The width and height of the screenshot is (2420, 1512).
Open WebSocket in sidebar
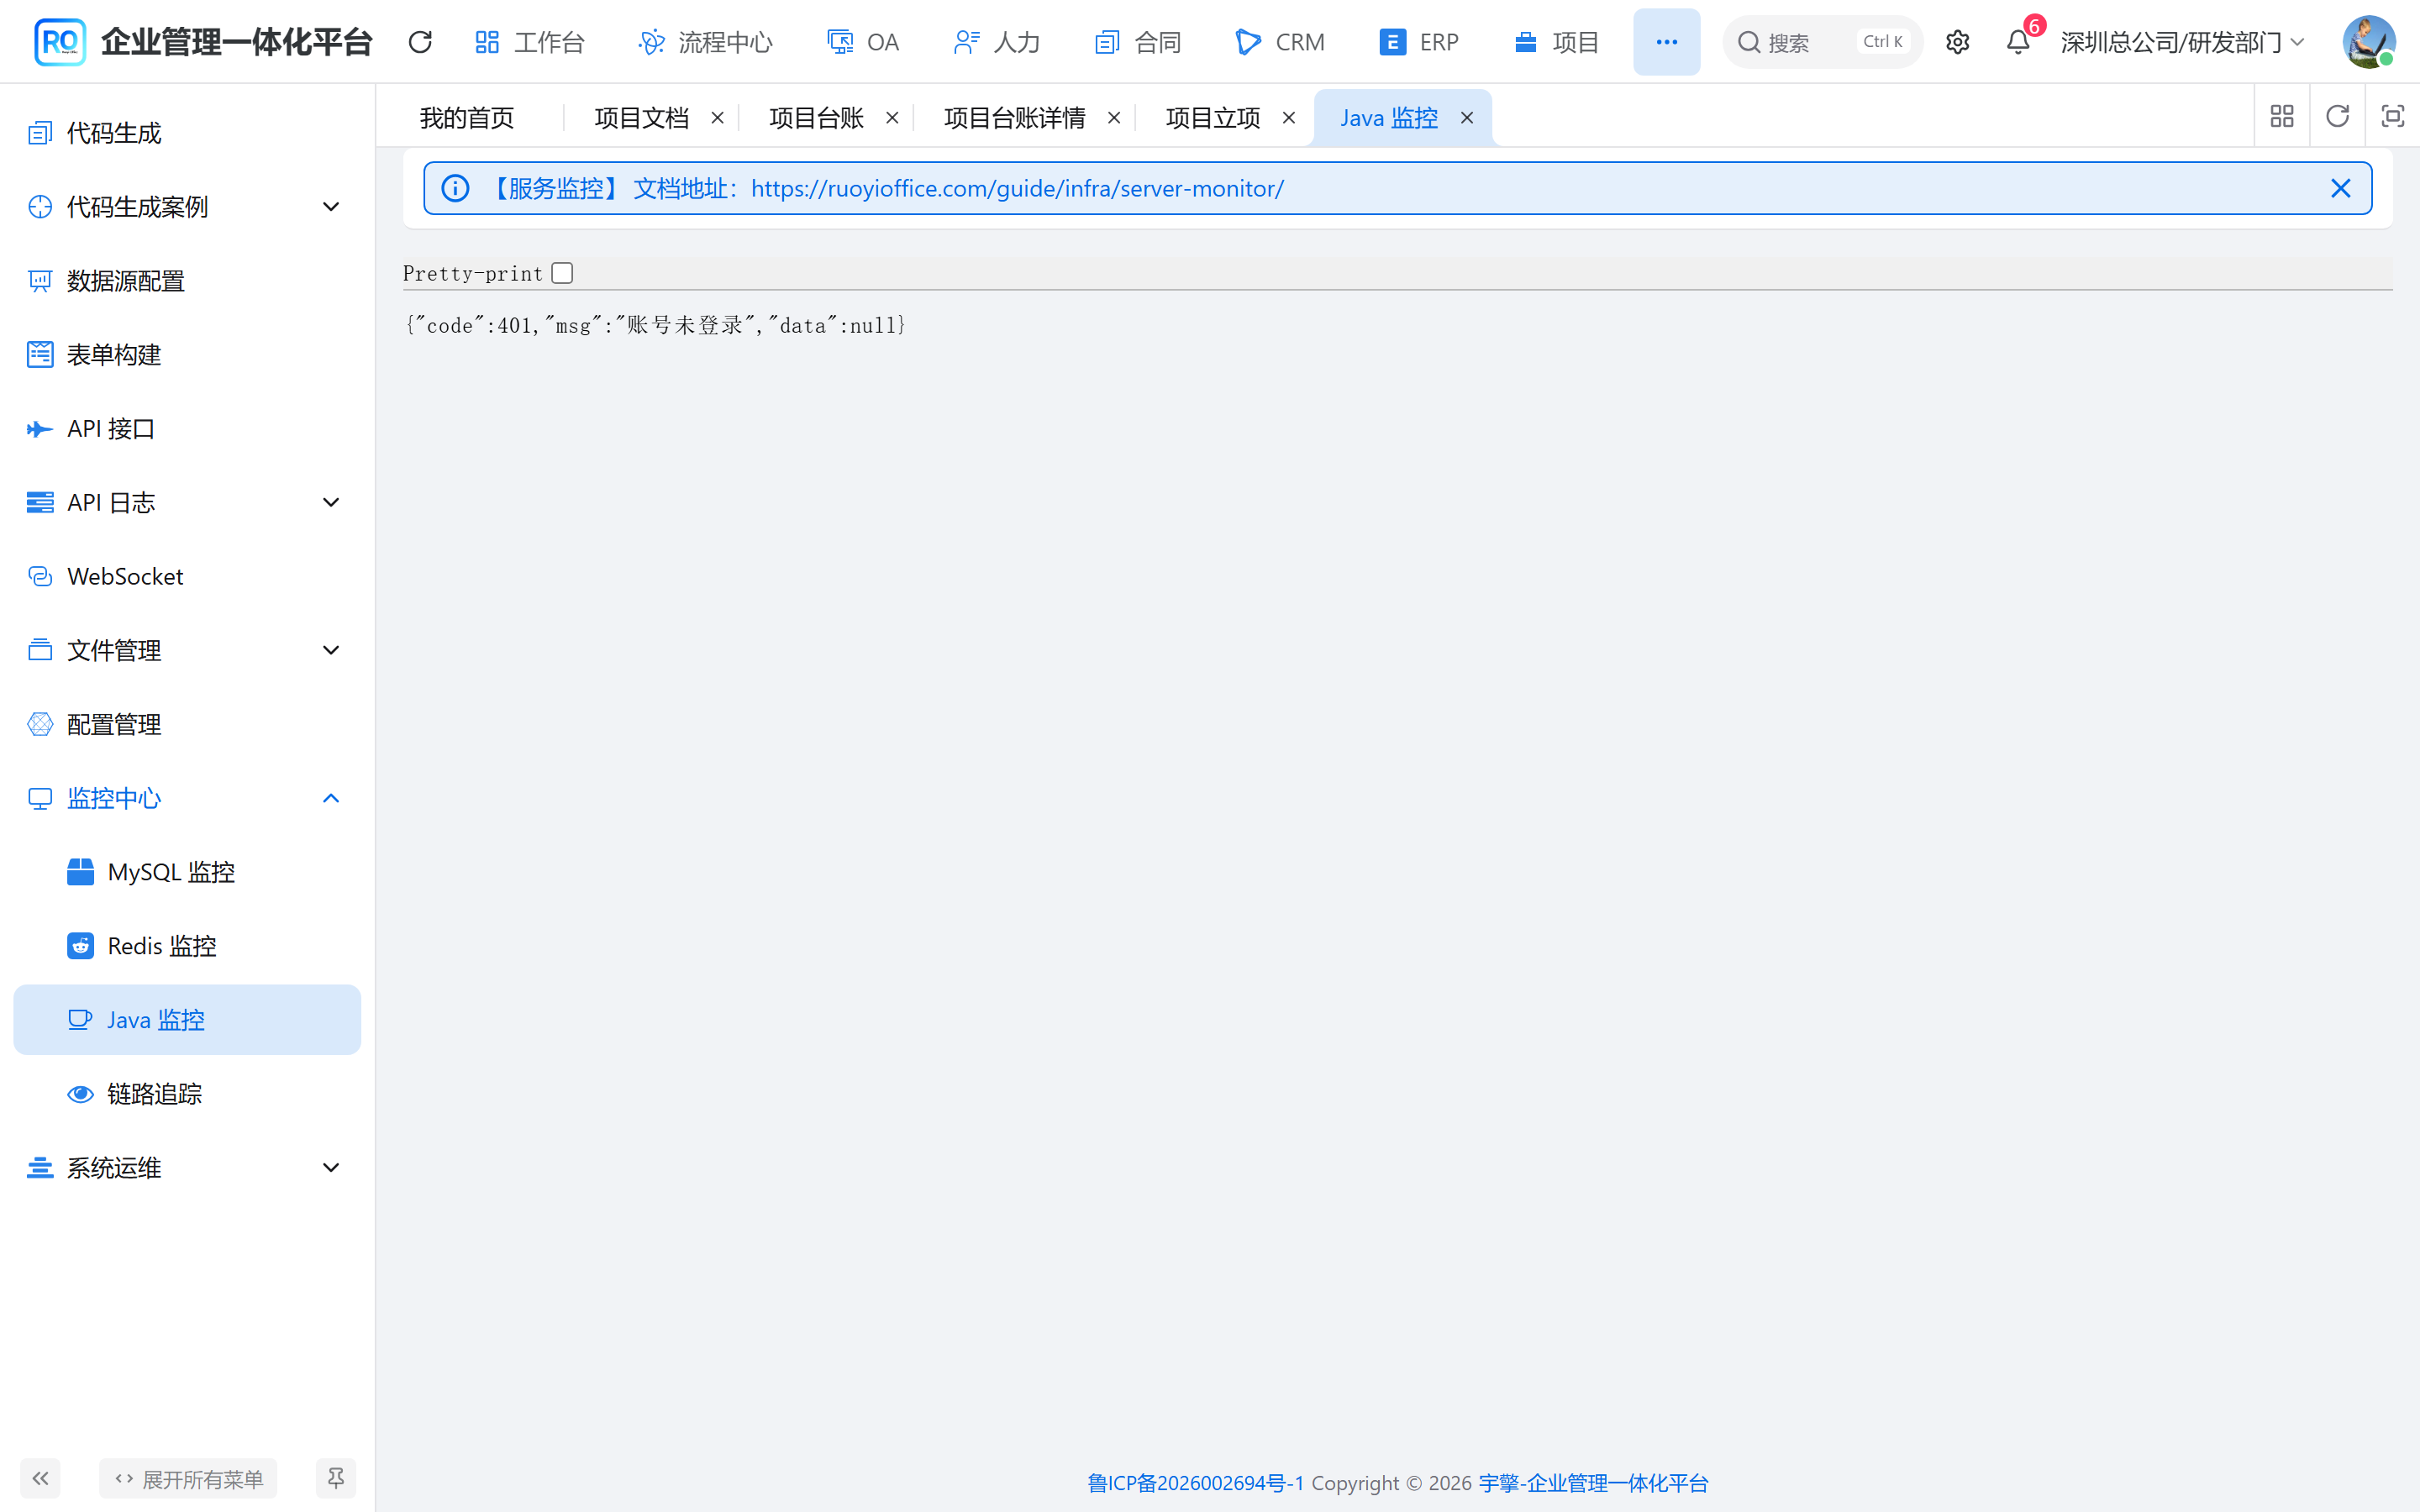click(187, 577)
